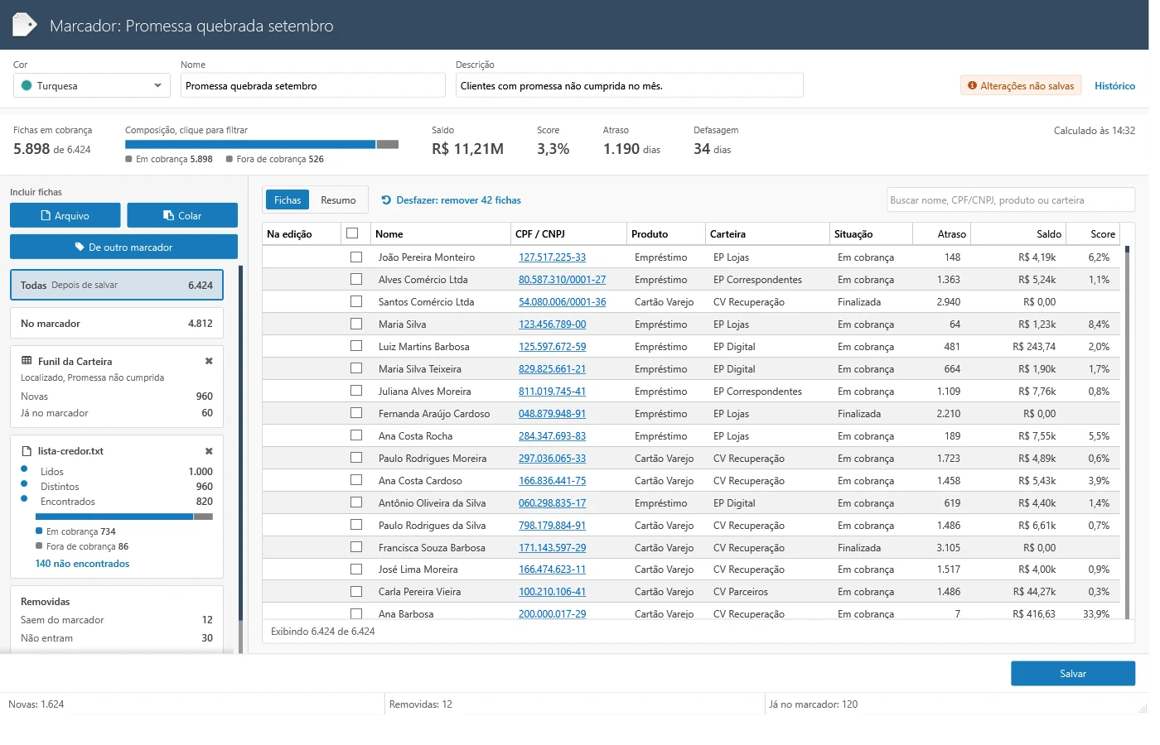Filter by Em cobrança segment of composition bar
1160x745 pixels.
(250, 144)
